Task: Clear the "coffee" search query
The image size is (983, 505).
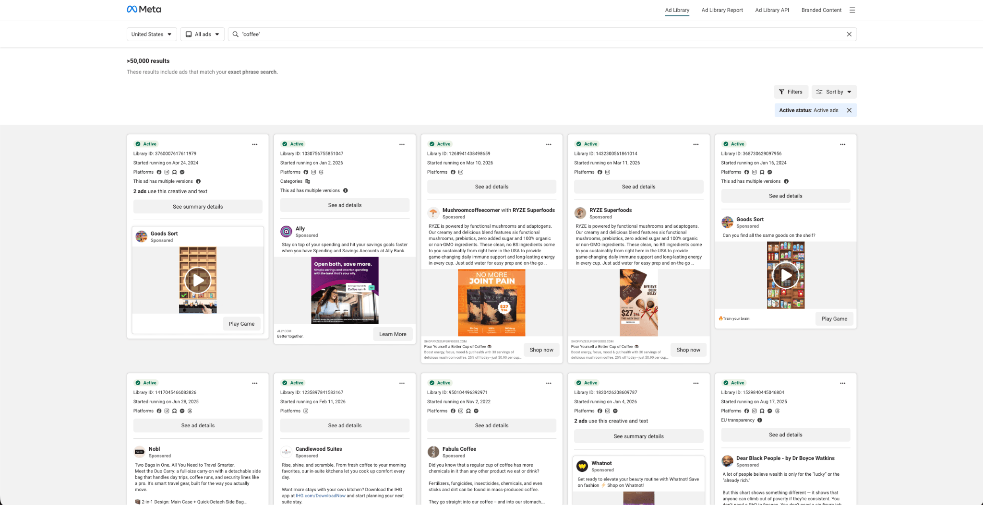Action: pyautogui.click(x=849, y=34)
